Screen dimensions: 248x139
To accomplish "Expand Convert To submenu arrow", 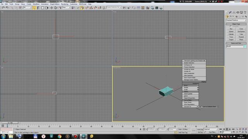I will [x=197, y=107].
